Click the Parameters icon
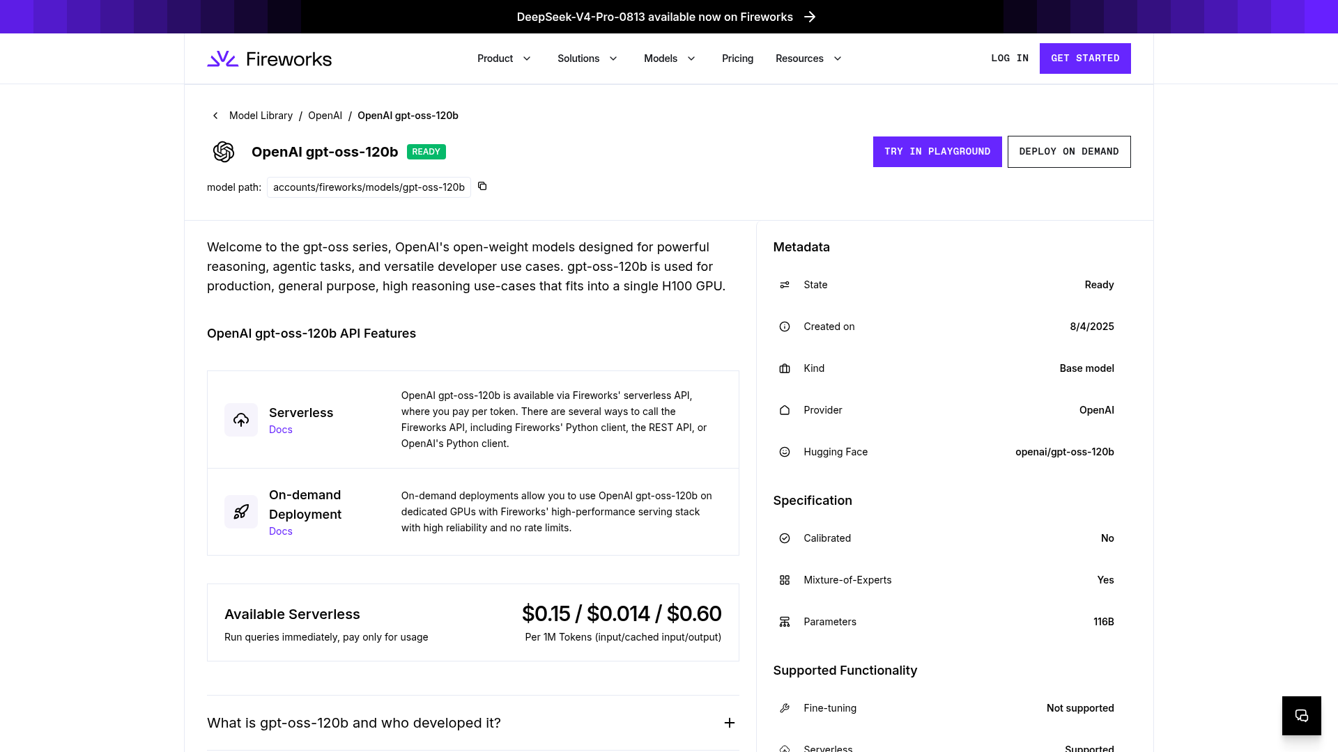The image size is (1338, 752). 785,622
